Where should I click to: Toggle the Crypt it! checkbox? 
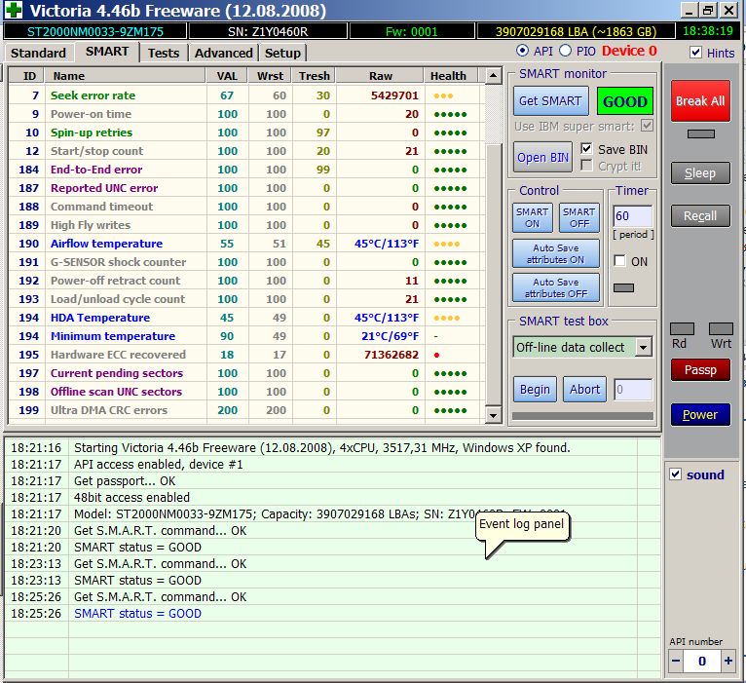pos(586,166)
